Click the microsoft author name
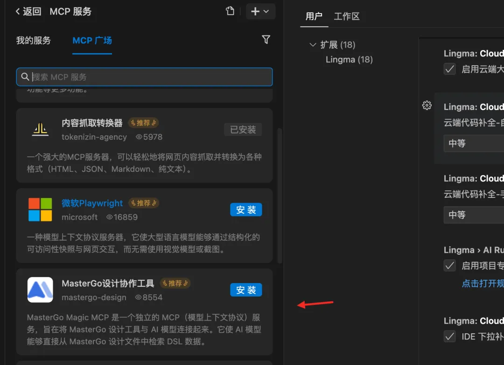The image size is (504, 365). click(79, 217)
